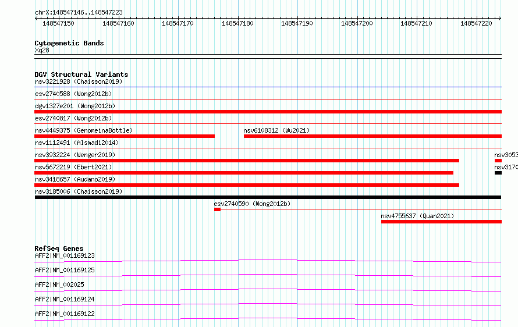Select variant nsv4755637 (Quan2021)
Screen dimensions: 518x327
417,216
